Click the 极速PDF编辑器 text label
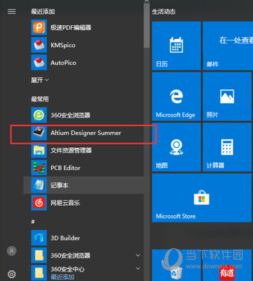The width and height of the screenshot is (253, 281). (71, 28)
